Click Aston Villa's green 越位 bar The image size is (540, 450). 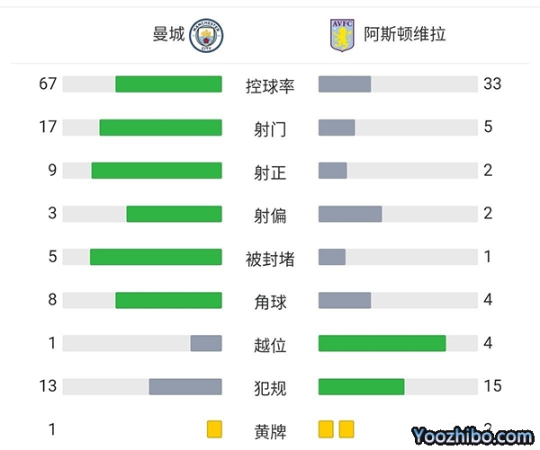[x=382, y=343]
